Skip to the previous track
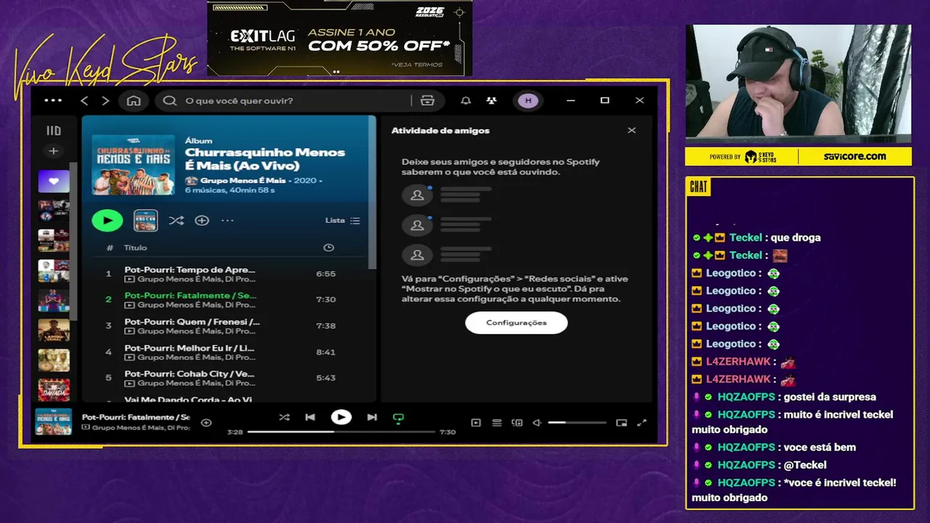The width and height of the screenshot is (930, 523). [x=310, y=418]
